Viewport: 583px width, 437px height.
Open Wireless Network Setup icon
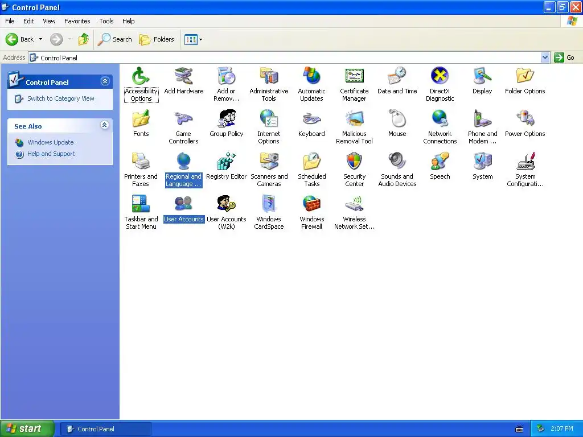[354, 204]
